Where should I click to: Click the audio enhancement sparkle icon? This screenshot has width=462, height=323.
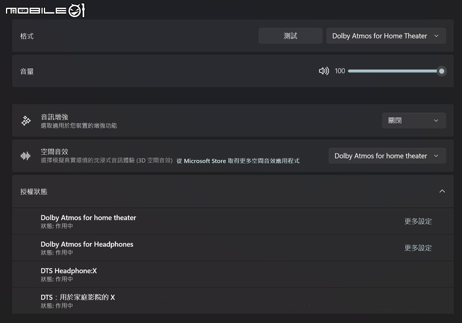[26, 121]
